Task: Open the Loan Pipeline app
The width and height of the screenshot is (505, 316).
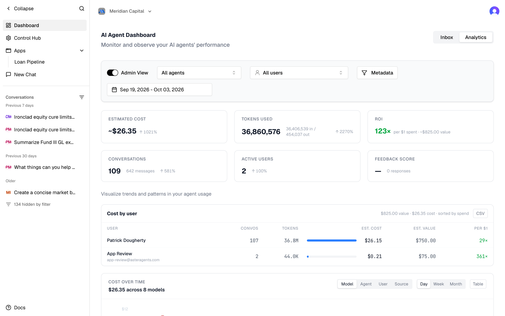Action: point(30,62)
